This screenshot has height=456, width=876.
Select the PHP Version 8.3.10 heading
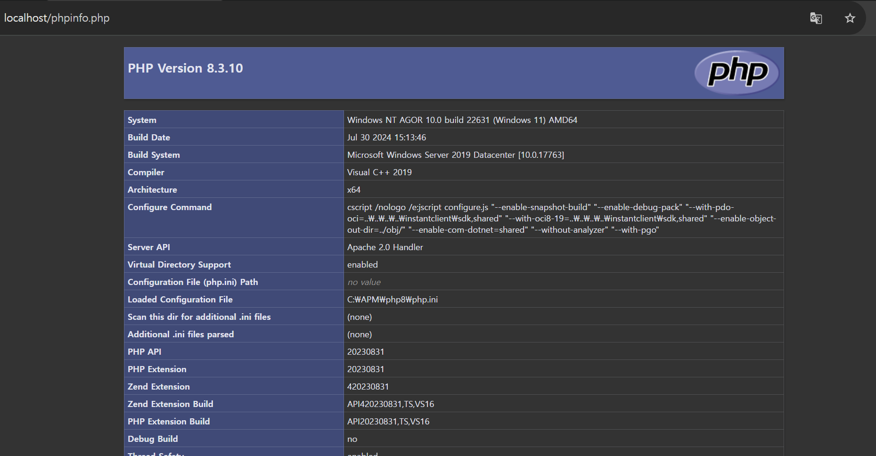pos(185,68)
